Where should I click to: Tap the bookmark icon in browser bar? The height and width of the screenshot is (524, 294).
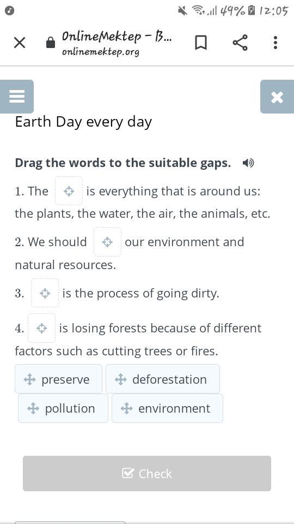pyautogui.click(x=201, y=43)
